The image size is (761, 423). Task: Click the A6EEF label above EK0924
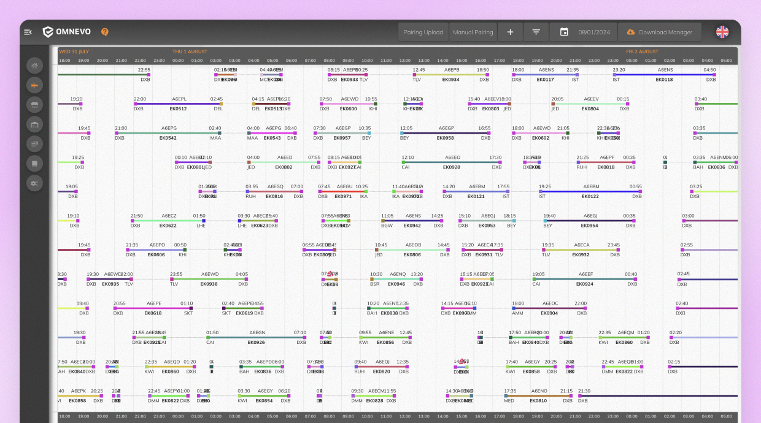(585, 274)
